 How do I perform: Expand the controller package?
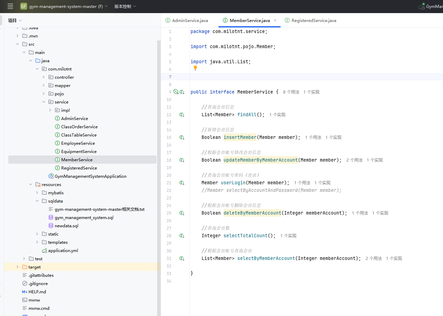(x=44, y=77)
